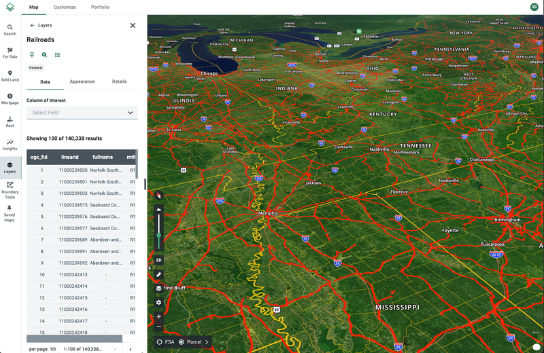Go to the next results page

click(131, 349)
